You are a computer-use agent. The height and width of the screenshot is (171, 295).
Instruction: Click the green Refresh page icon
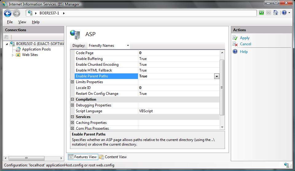coord(261,13)
